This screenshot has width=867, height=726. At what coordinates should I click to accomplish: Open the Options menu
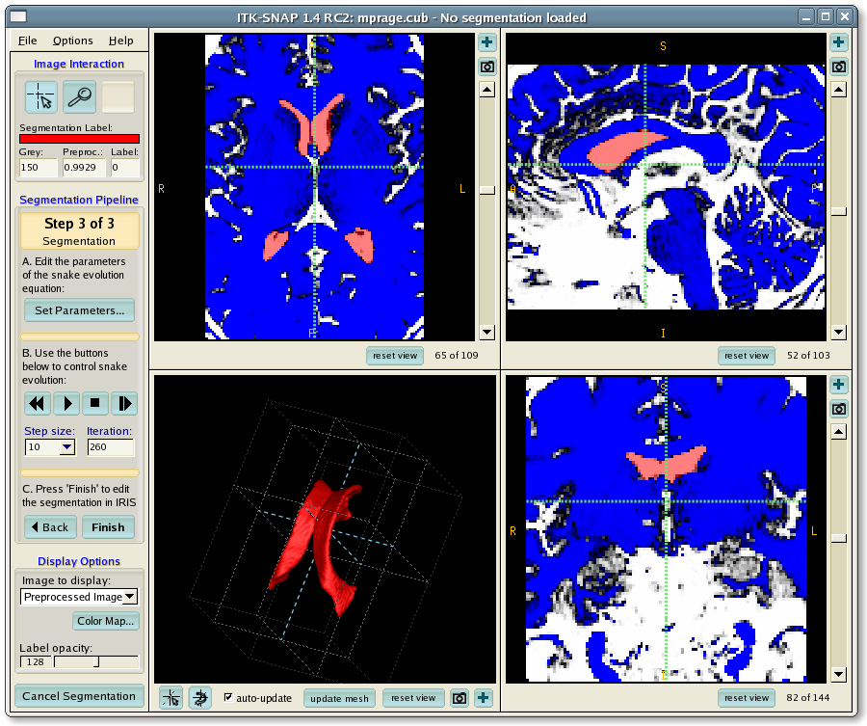[x=73, y=40]
